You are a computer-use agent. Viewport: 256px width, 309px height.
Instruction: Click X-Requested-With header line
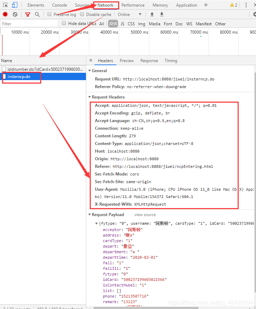click(x=131, y=204)
